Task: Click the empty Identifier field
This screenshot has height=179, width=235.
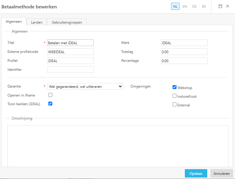Action: pos(70,70)
